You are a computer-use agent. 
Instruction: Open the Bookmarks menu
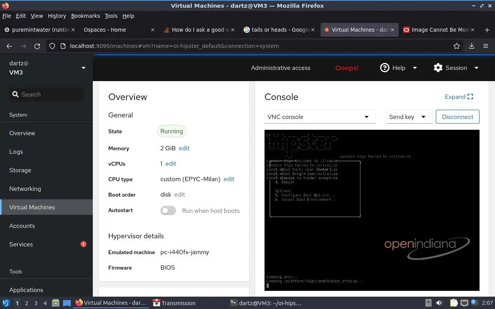click(85, 16)
